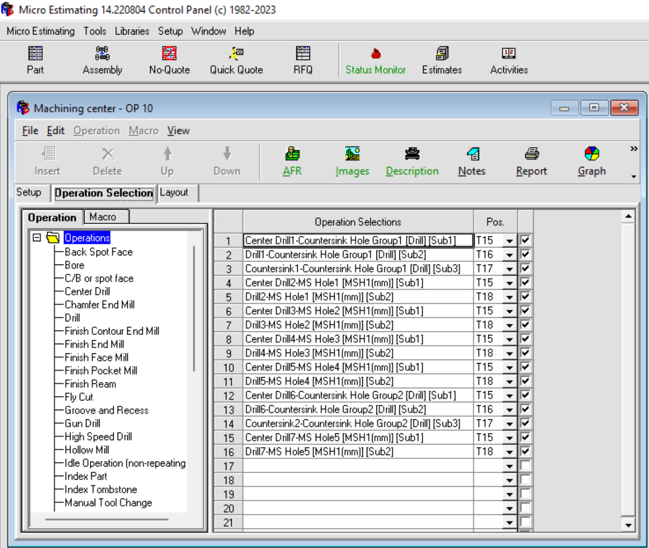Check the empty checkbox in row 20
The width and height of the screenshot is (649, 548).
click(525, 507)
